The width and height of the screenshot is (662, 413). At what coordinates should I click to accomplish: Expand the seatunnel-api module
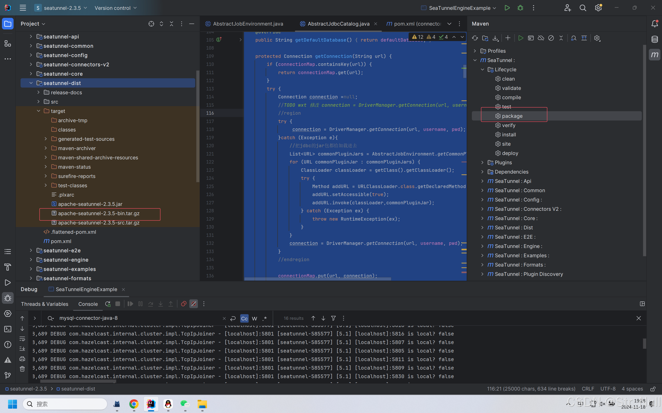click(x=31, y=37)
